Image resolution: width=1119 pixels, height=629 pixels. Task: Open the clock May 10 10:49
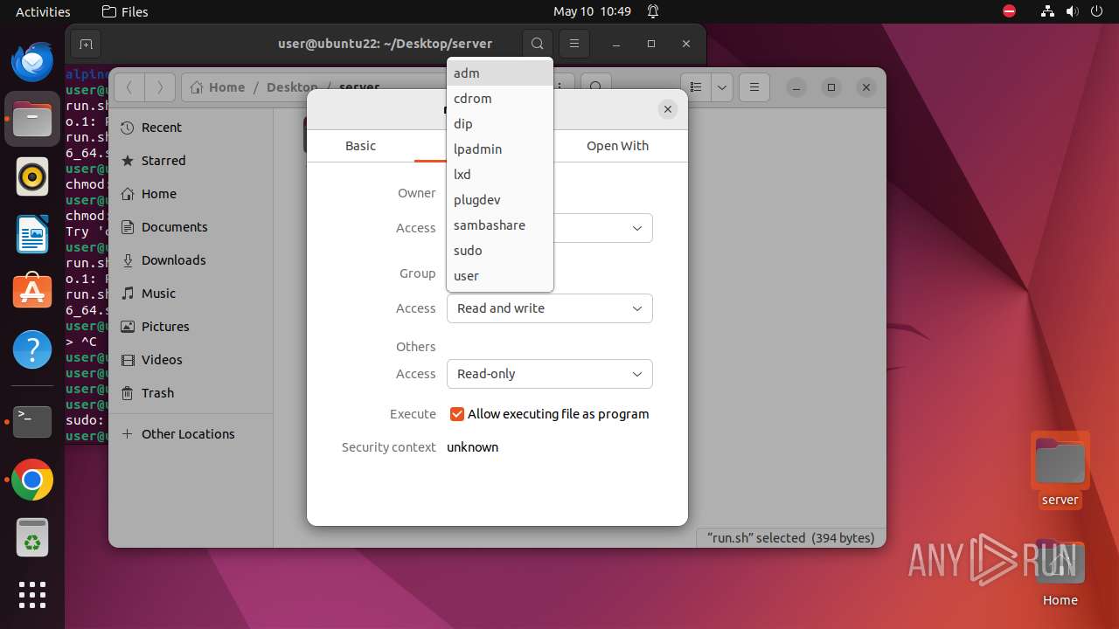coord(592,11)
